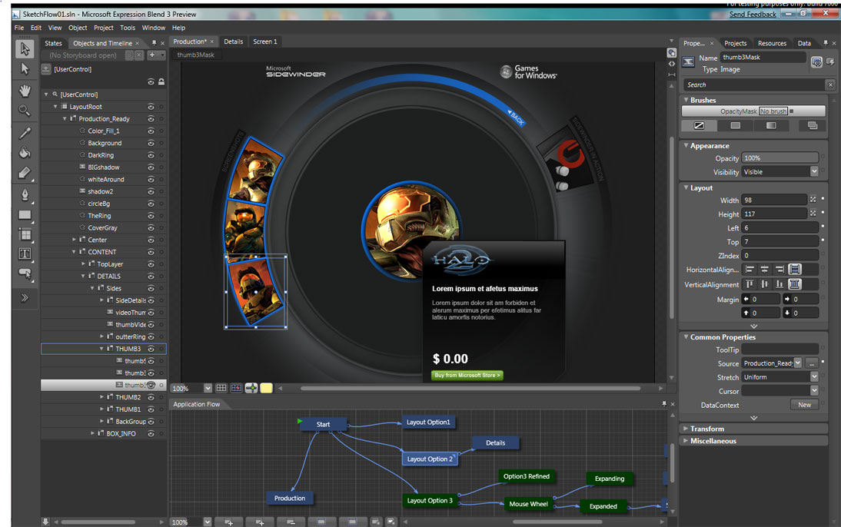Toggle visibility of THUMB3 layer

tap(151, 349)
